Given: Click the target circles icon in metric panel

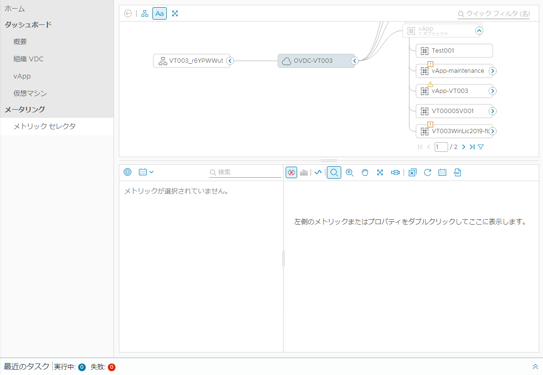Looking at the screenshot, I should point(127,172).
